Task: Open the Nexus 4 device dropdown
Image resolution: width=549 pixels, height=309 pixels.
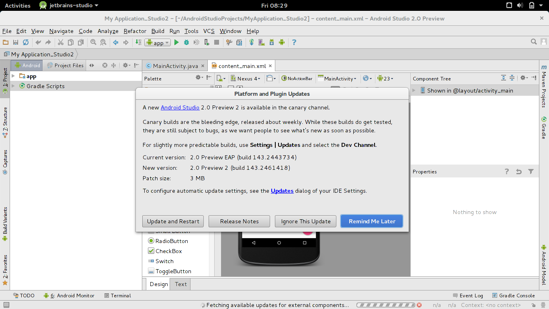Action: [x=246, y=78]
